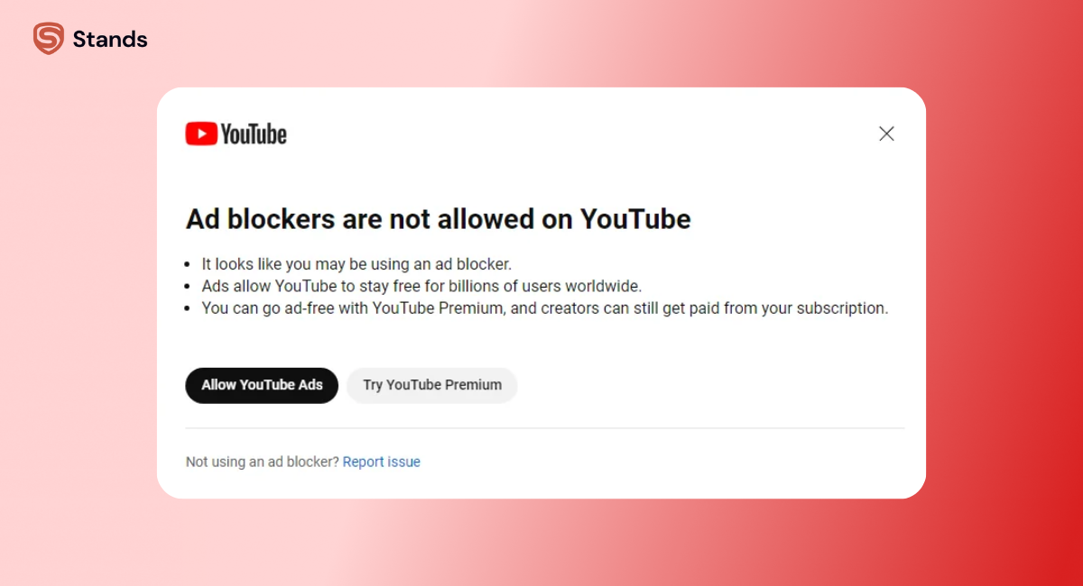
Task: Click the Stands brand name text
Action: [x=110, y=40]
